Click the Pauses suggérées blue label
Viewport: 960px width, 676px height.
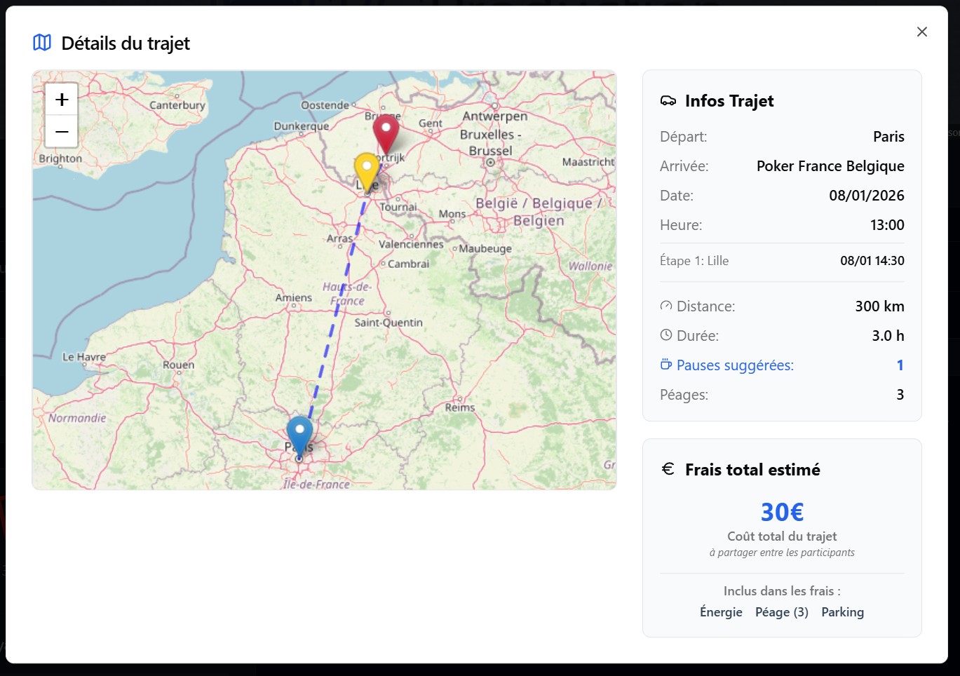(735, 365)
